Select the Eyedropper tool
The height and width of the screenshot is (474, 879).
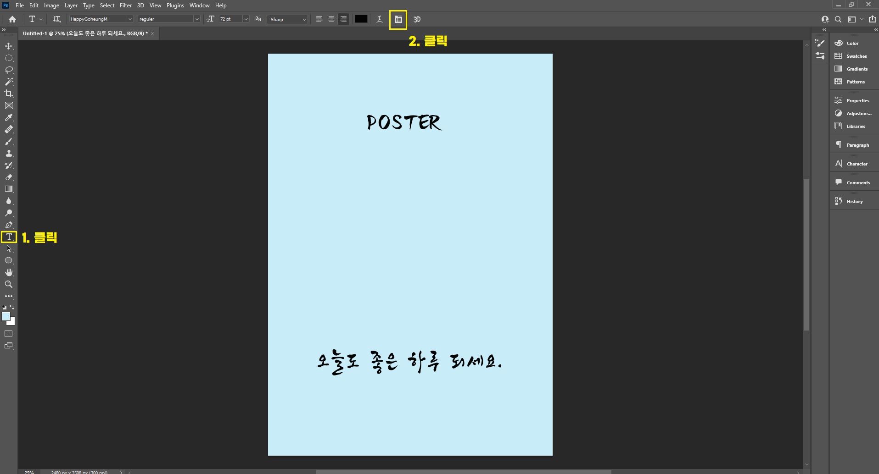coord(9,117)
